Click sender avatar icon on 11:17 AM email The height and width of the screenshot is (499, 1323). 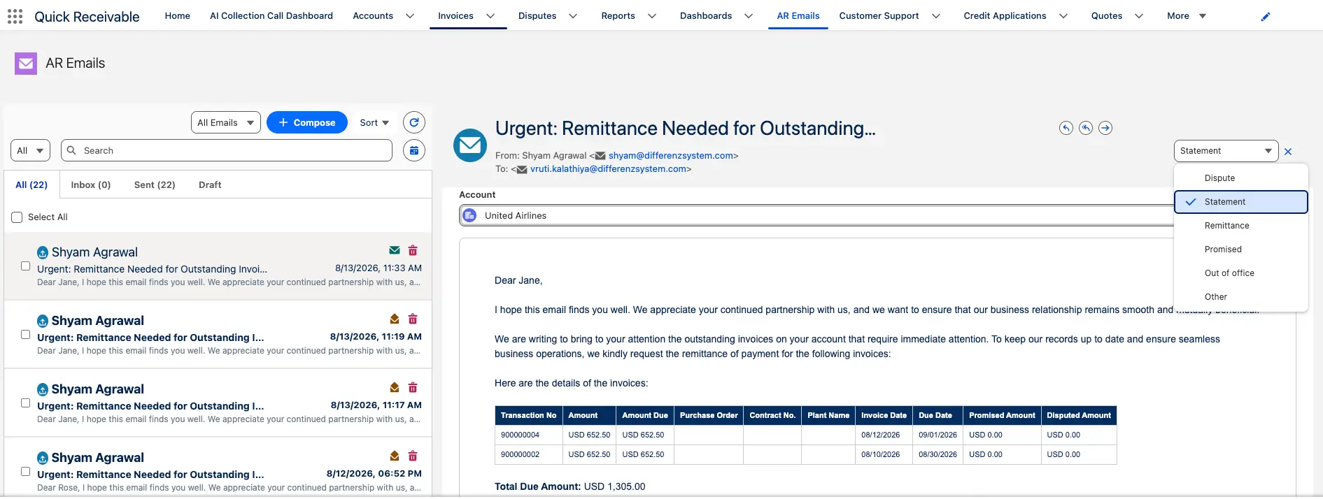click(x=43, y=389)
